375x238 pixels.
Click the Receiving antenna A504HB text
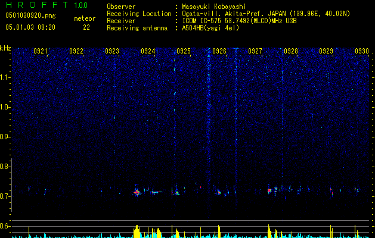coord(210,28)
